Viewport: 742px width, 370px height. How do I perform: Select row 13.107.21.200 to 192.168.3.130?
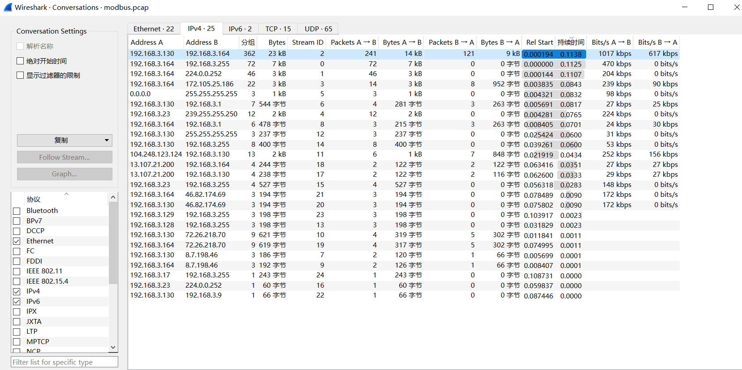(404, 174)
